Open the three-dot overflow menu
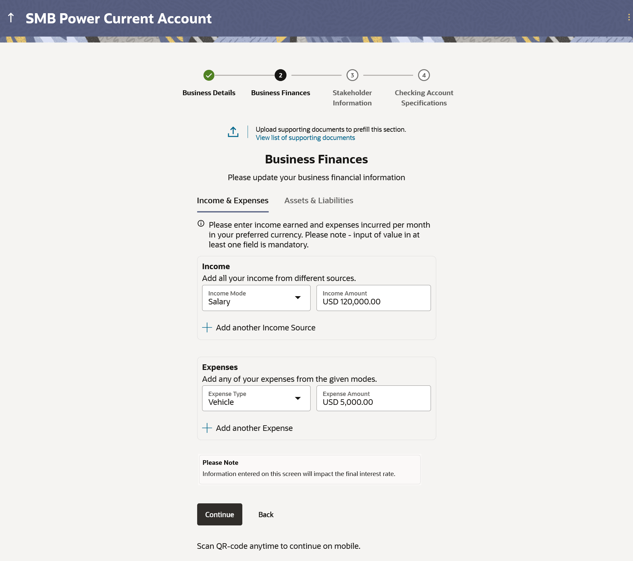 [629, 17]
